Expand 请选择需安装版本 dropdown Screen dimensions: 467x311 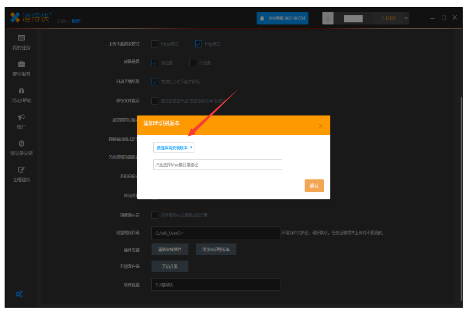pyautogui.click(x=174, y=148)
